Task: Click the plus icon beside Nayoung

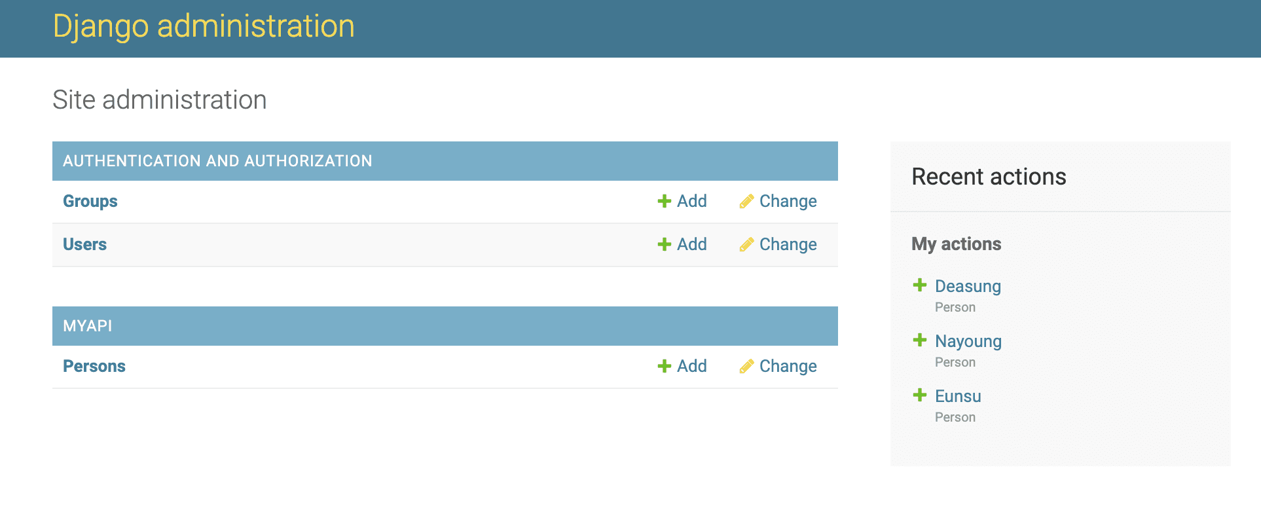Action: pyautogui.click(x=920, y=340)
